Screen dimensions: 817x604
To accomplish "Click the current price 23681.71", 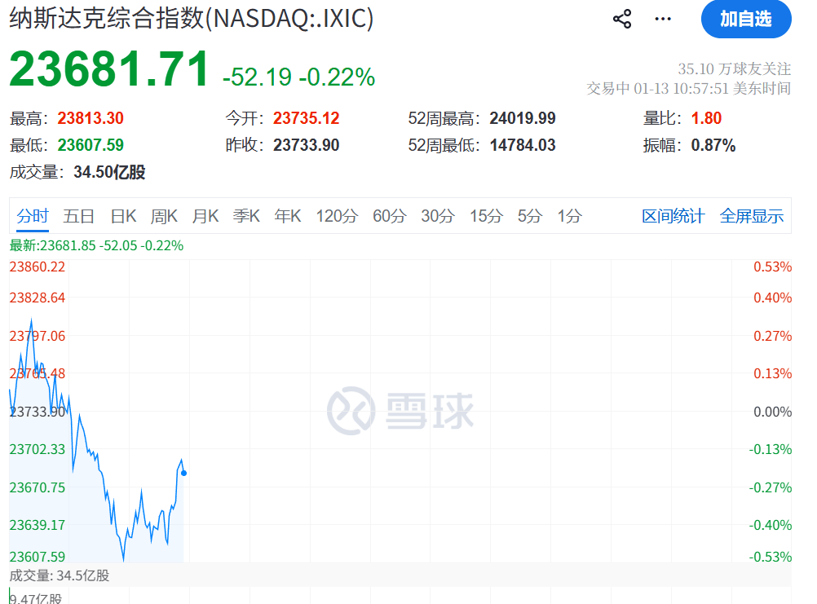I will pyautogui.click(x=109, y=69).
